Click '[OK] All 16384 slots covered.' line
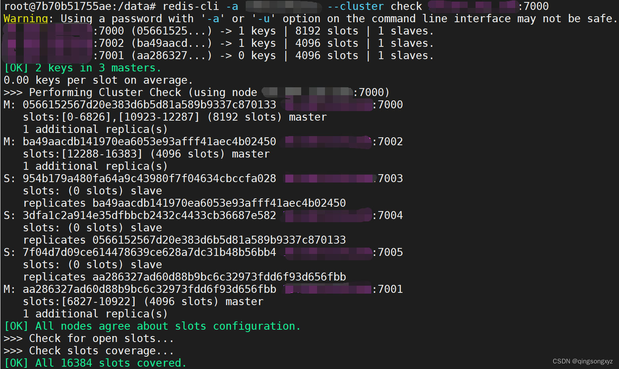The image size is (619, 369). (95, 363)
